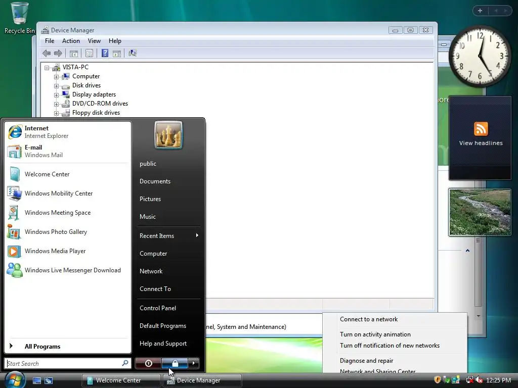Viewport: 518px width, 388px height.
Task: Open the Action menu
Action: 71,41
